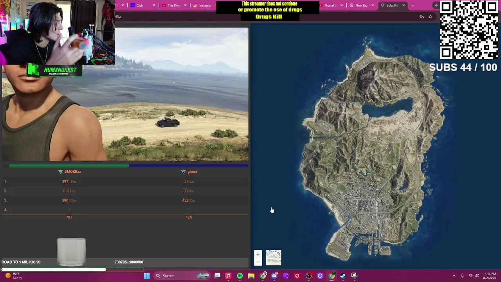Click the SMOKEzz player name
Image resolution: width=501 pixels, height=282 pixels.
click(73, 172)
